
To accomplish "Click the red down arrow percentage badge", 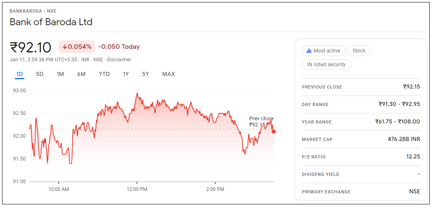I will point(77,47).
